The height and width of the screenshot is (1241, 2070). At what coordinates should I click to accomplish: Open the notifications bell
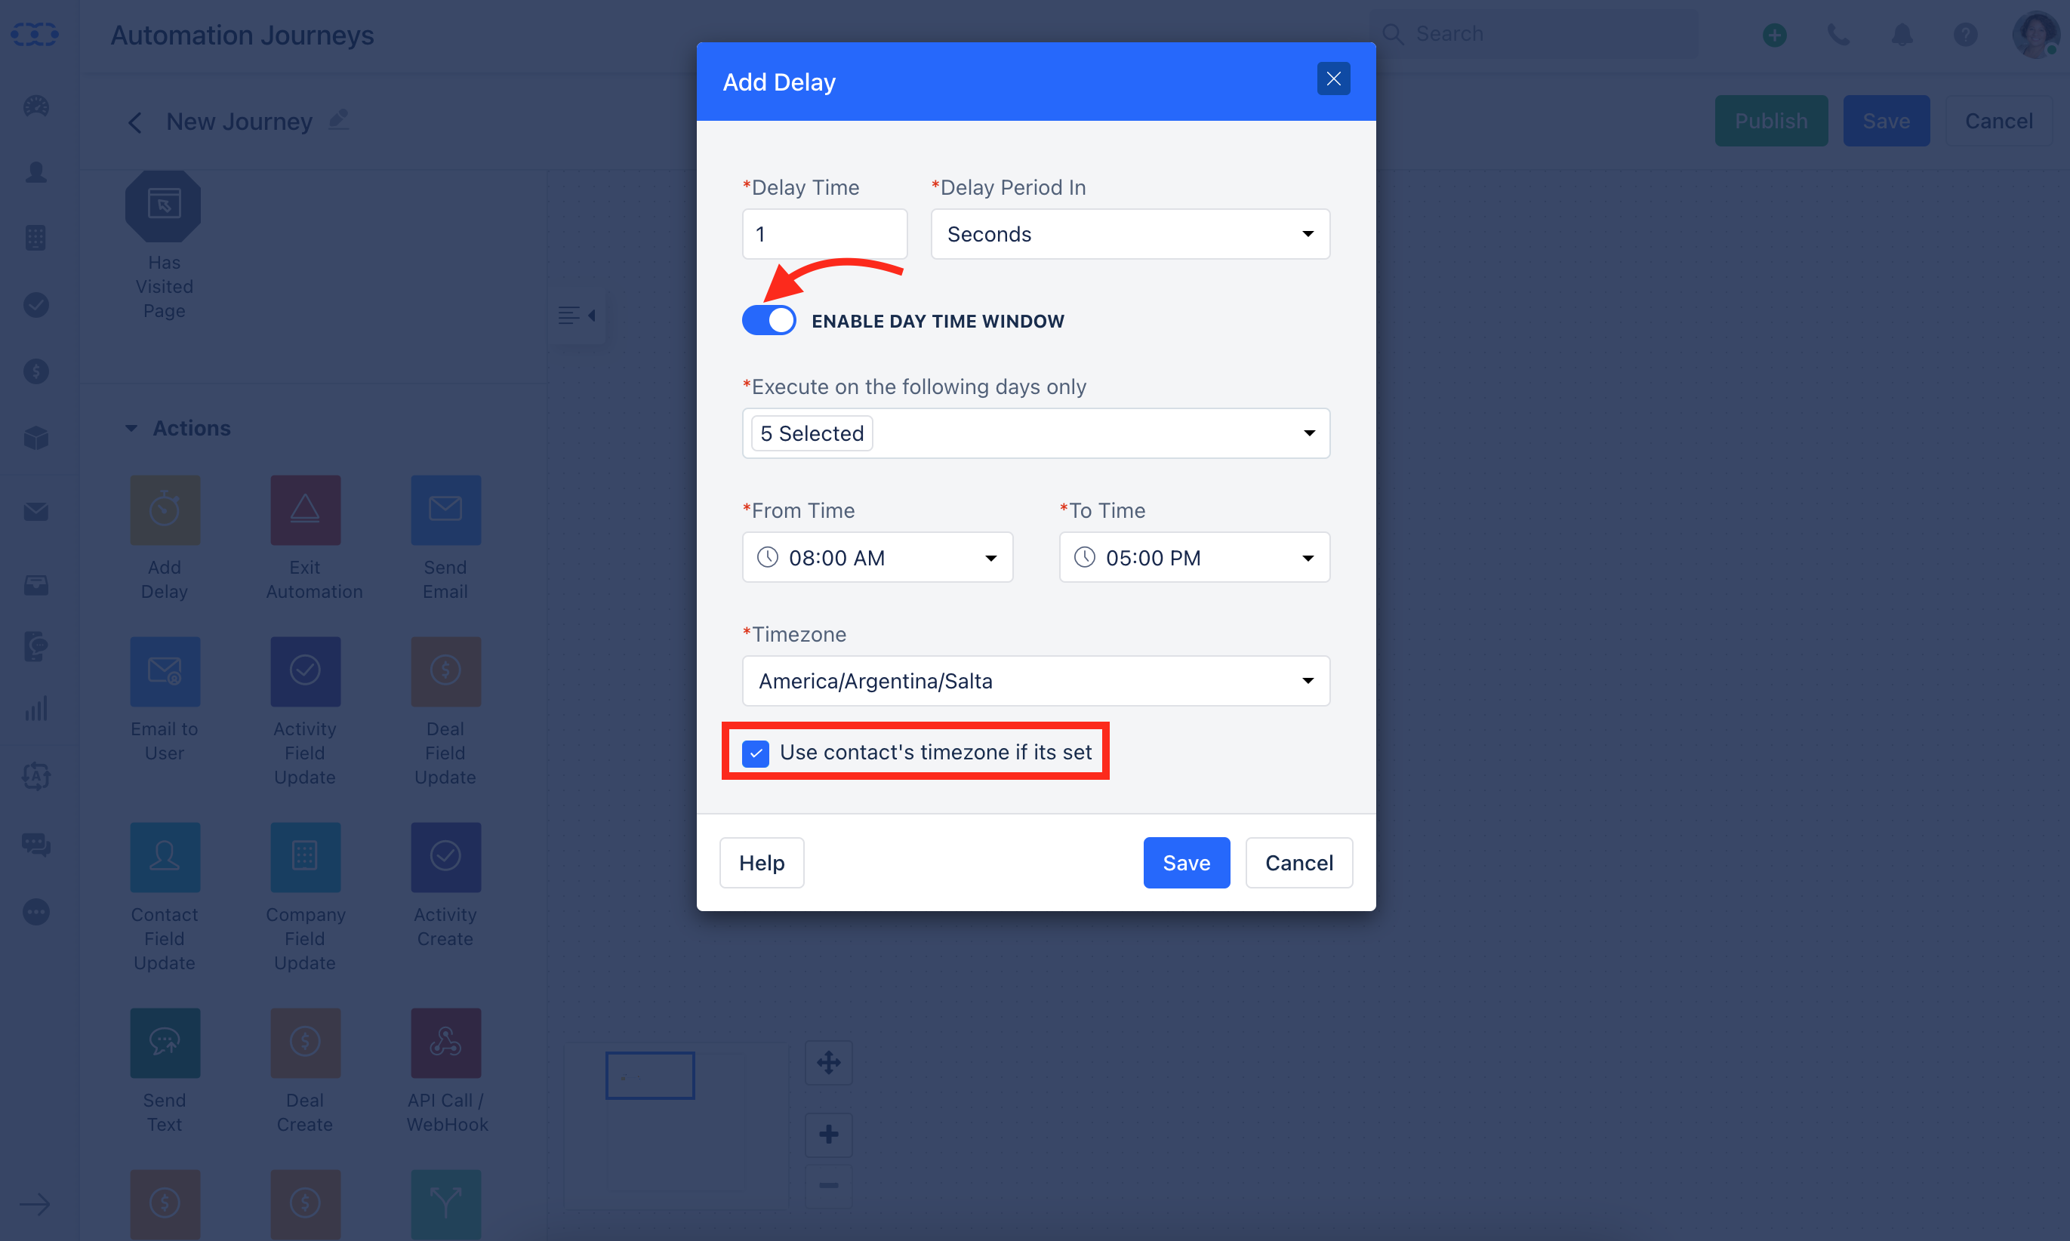coord(1902,34)
